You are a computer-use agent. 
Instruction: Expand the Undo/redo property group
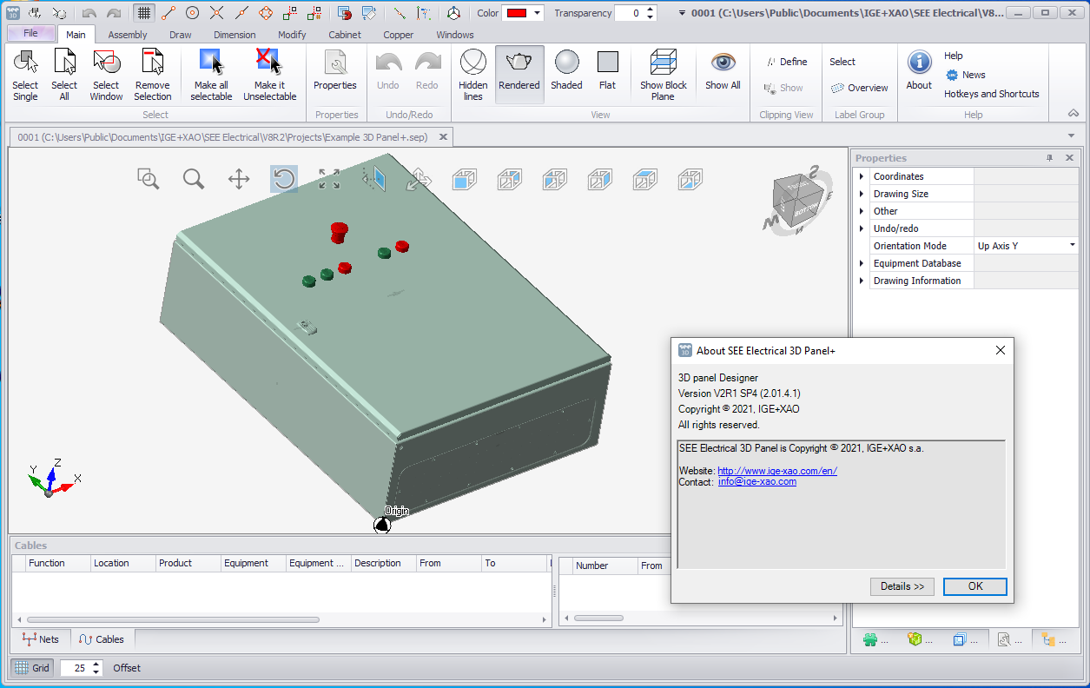(862, 228)
